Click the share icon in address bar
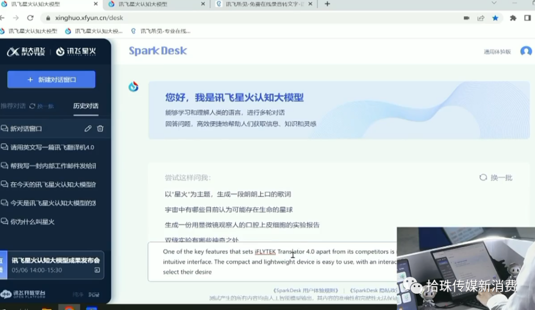Screen dimensions: 535x310 (x=481, y=18)
